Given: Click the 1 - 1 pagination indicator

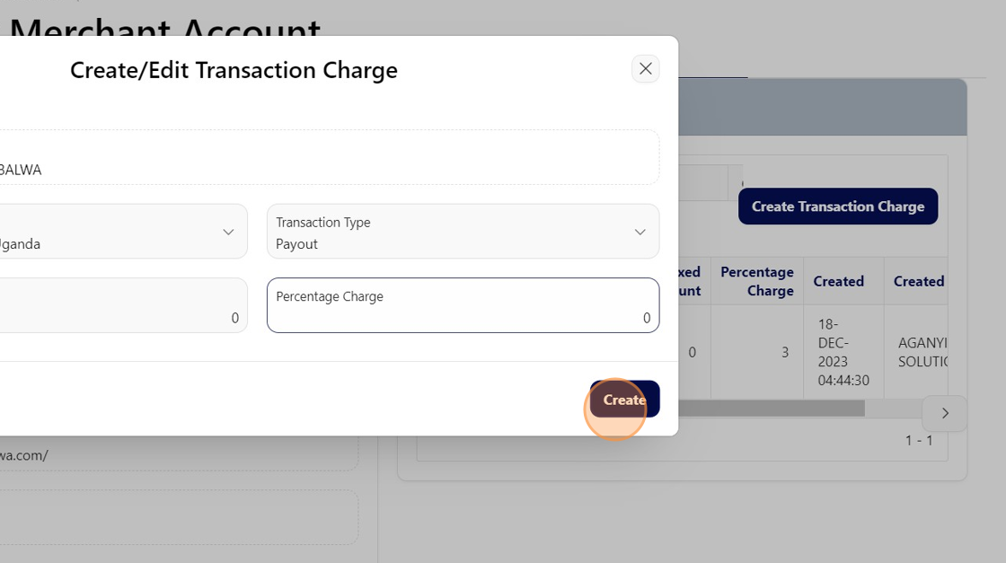Looking at the screenshot, I should click(918, 441).
